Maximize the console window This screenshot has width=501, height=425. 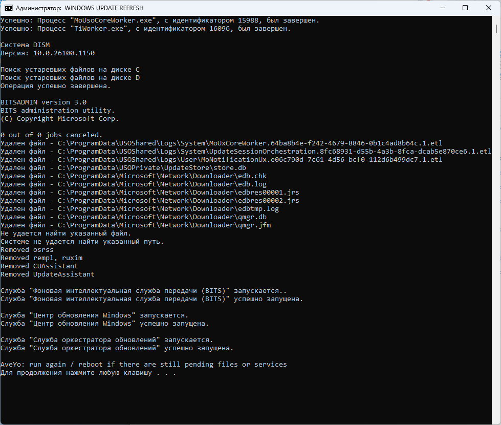tap(465, 8)
